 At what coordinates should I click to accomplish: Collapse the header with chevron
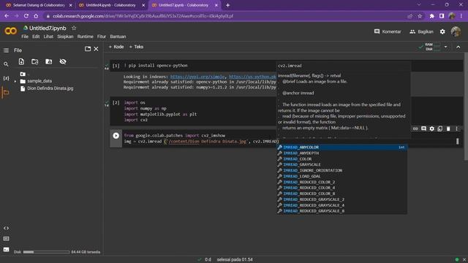click(458, 47)
